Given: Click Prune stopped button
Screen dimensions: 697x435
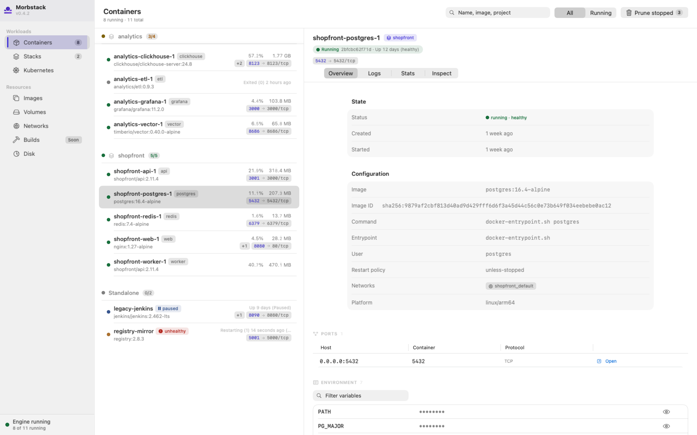Looking at the screenshot, I should pos(654,13).
